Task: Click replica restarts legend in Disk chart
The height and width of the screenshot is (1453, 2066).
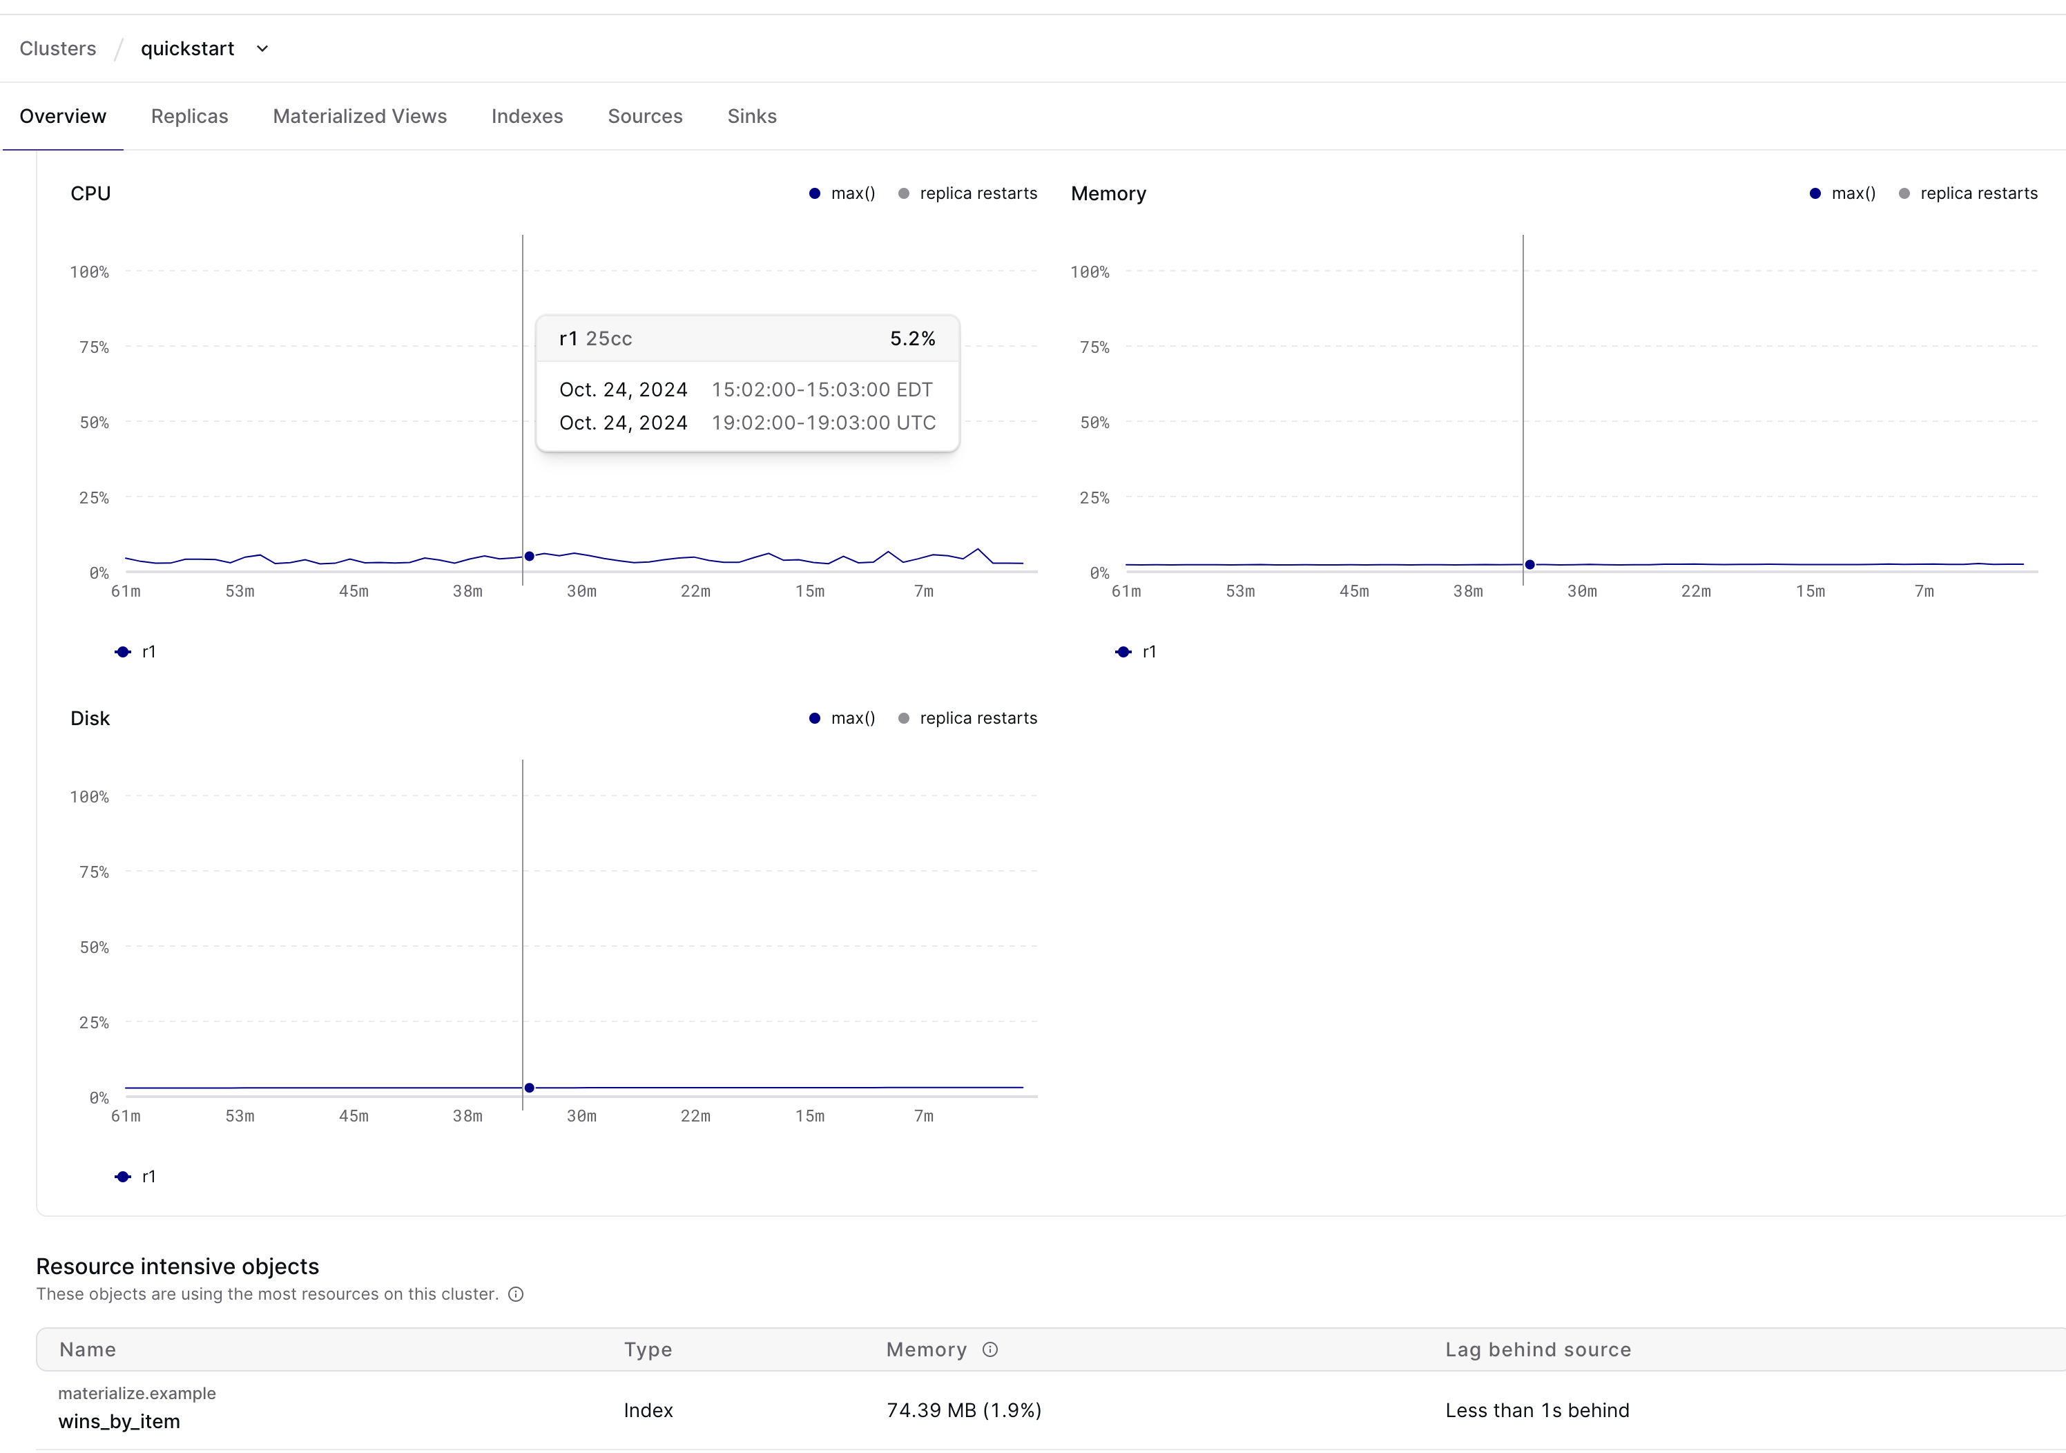Action: [x=967, y=718]
